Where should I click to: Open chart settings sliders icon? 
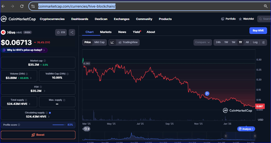pyautogui.click(x=263, y=42)
